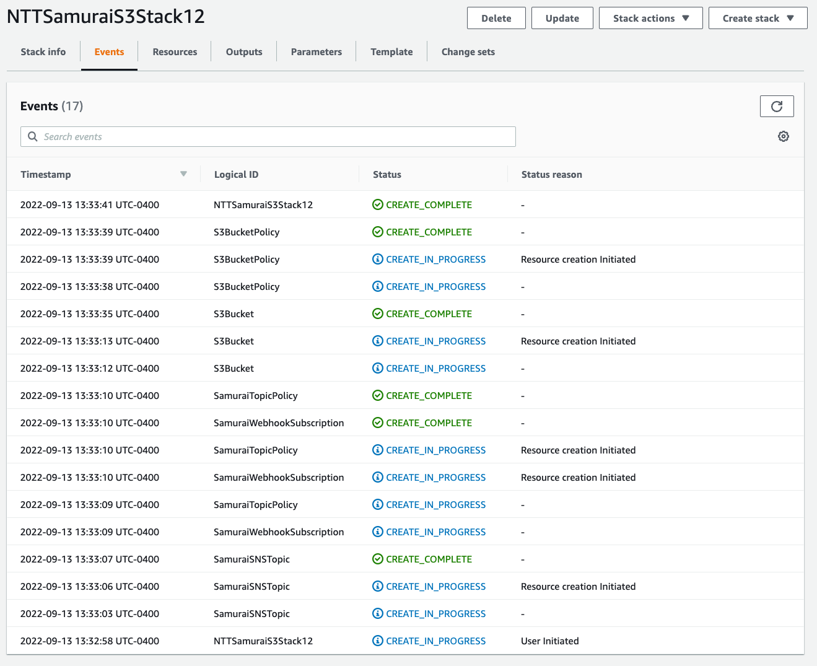Click CREATE_IN_PROGRESS for S3BucketPolicy resource creation initiated

435,259
